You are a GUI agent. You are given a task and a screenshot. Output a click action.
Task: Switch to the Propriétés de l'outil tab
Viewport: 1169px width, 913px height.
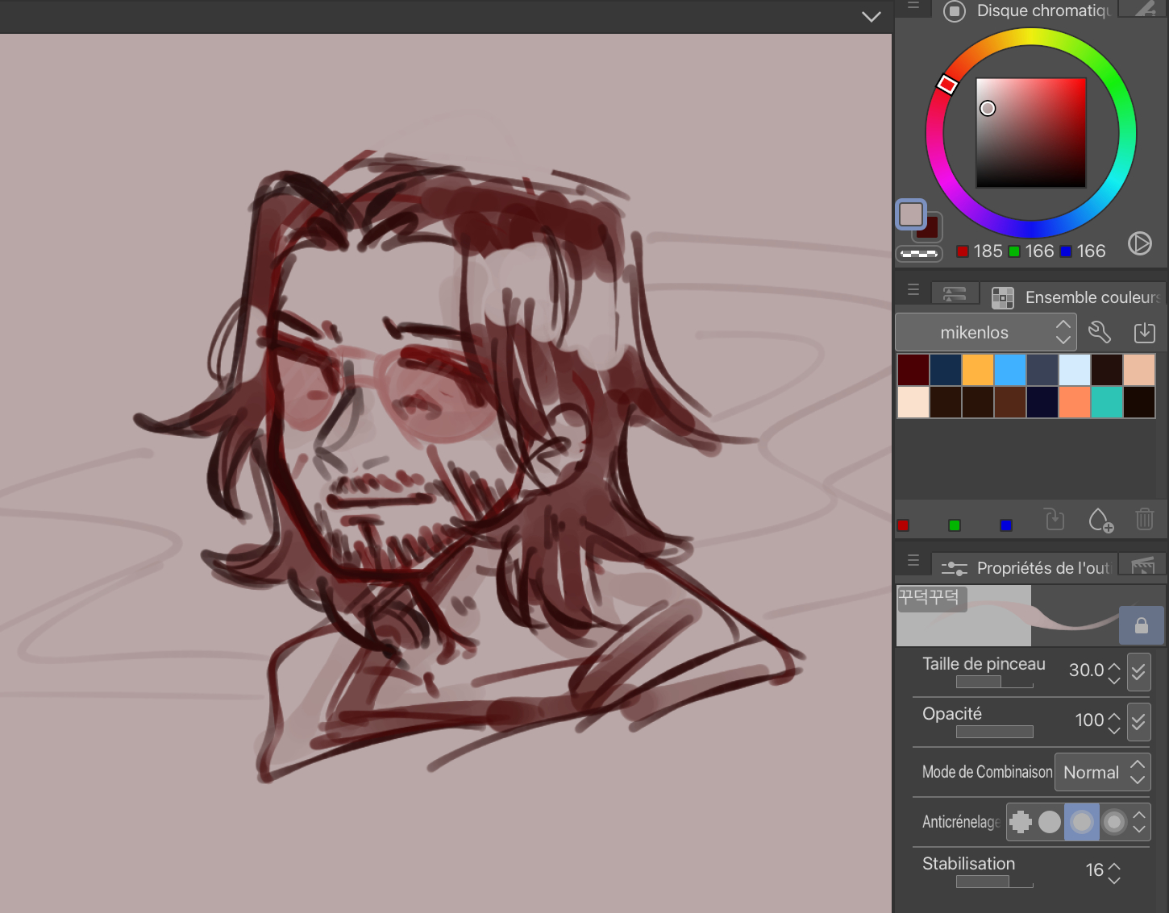(x=1028, y=568)
